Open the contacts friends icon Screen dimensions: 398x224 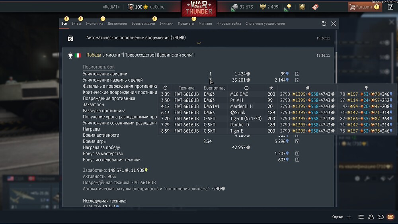pos(371,217)
